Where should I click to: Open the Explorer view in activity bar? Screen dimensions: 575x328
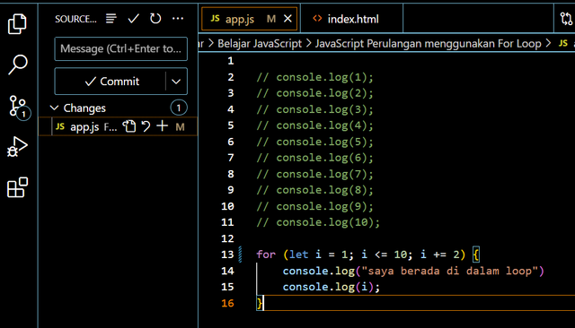(x=17, y=24)
